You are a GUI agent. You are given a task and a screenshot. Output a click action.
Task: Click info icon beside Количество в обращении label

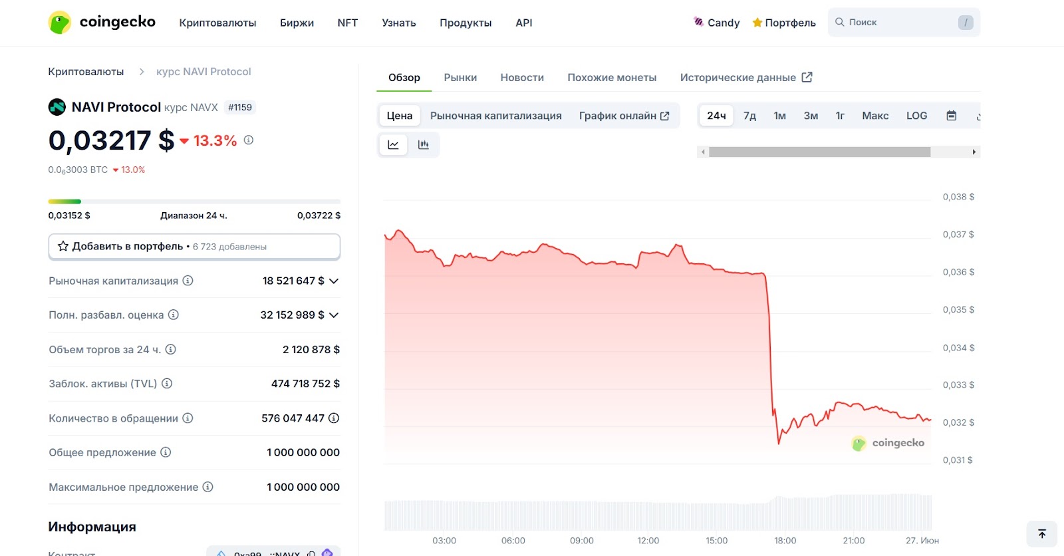coord(188,418)
